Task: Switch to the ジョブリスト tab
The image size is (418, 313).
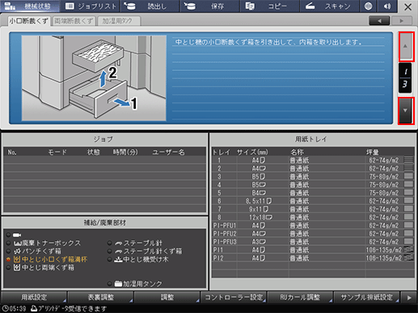Action: pyautogui.click(x=91, y=6)
